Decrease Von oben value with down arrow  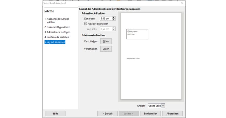[114, 20]
